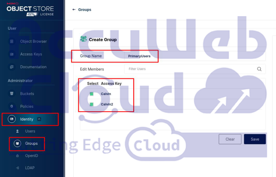
Task: Click the Groups sidebar icon
Action: (17, 144)
